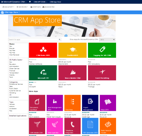Select Citizen Services in the sidebar
This screenshot has width=142, height=136.
coord(14,69)
